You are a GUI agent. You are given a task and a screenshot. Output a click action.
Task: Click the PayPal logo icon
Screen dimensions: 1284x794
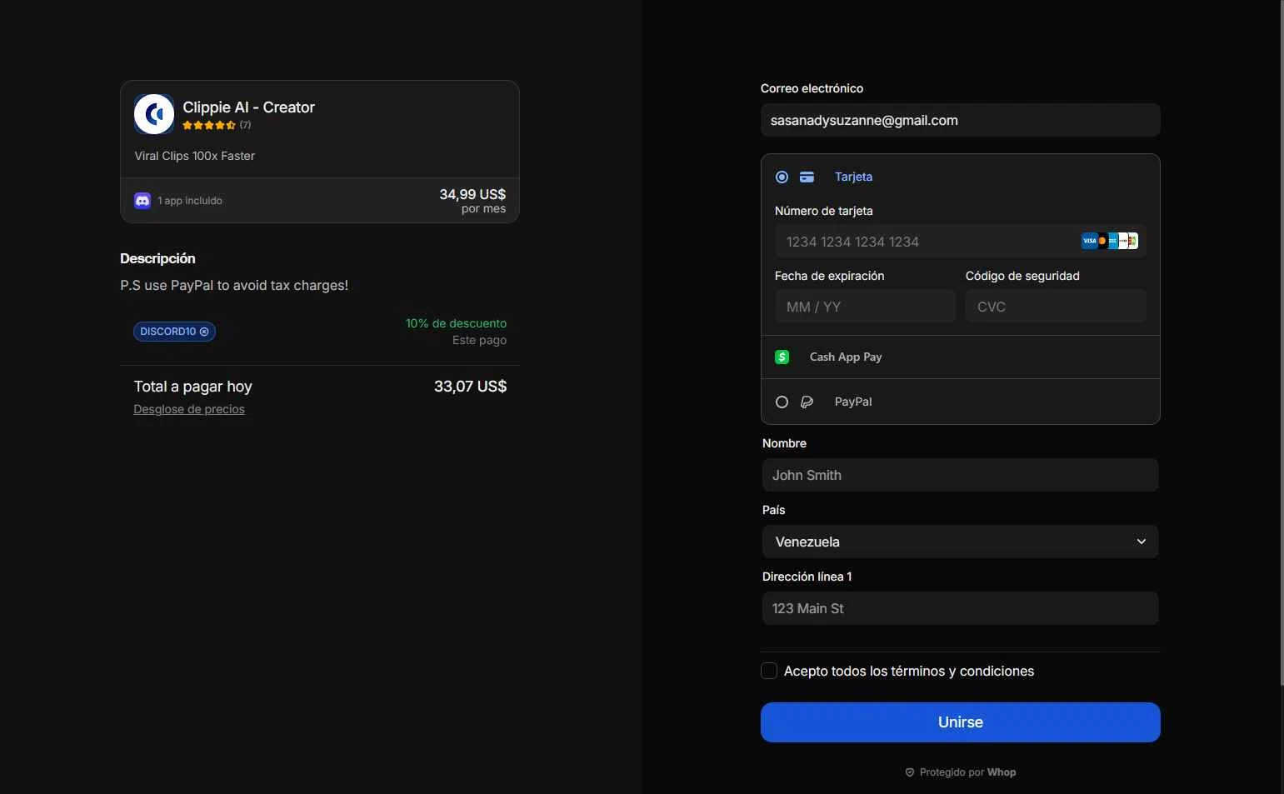807,402
